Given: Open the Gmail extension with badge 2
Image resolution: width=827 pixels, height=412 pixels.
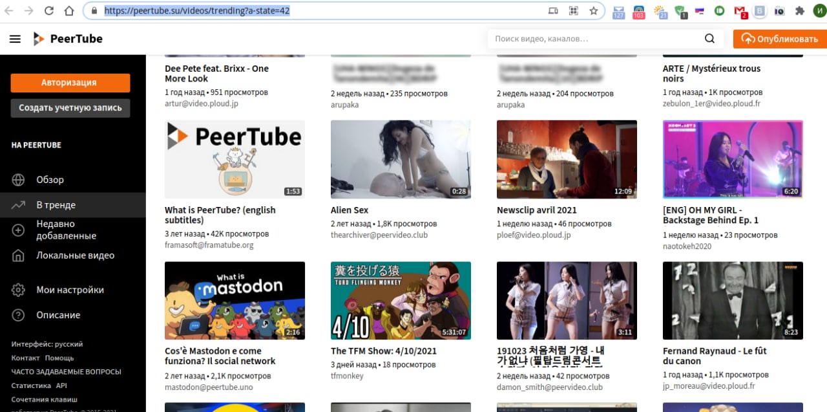Looking at the screenshot, I should (x=740, y=12).
